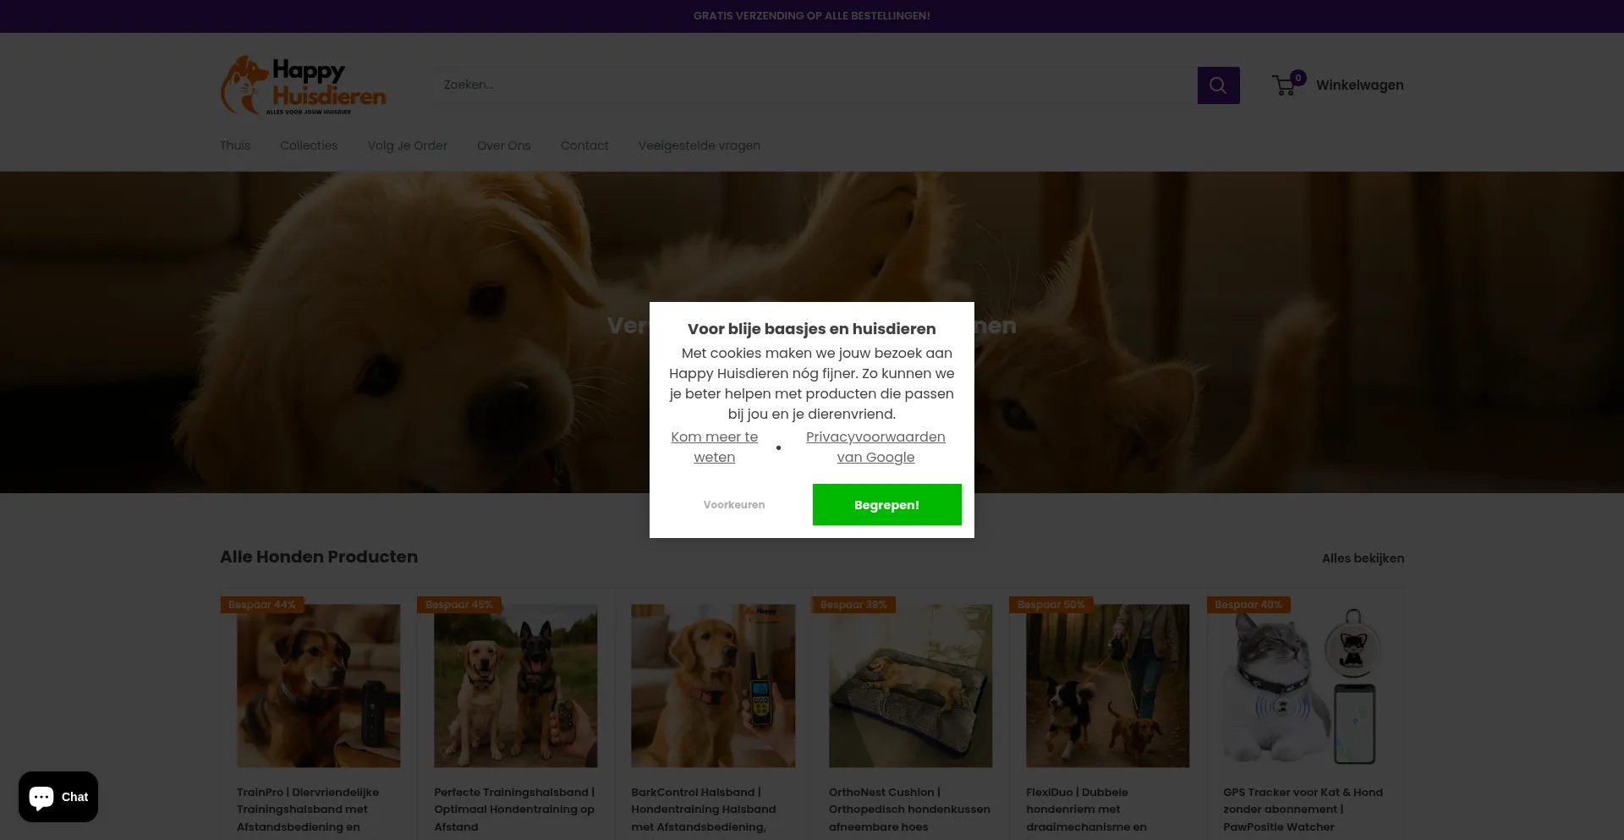The image size is (1624, 840).
Task: Select Volg Je Order in navigation
Action: tap(407, 145)
